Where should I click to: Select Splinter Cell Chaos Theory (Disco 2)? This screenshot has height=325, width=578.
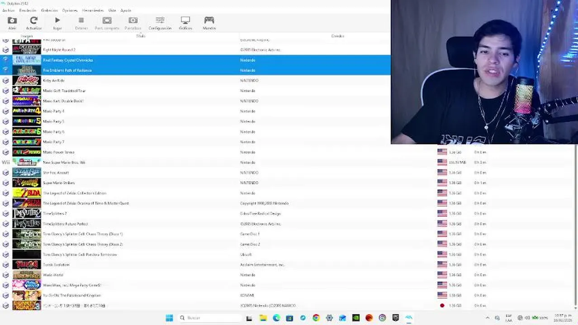tap(83, 244)
